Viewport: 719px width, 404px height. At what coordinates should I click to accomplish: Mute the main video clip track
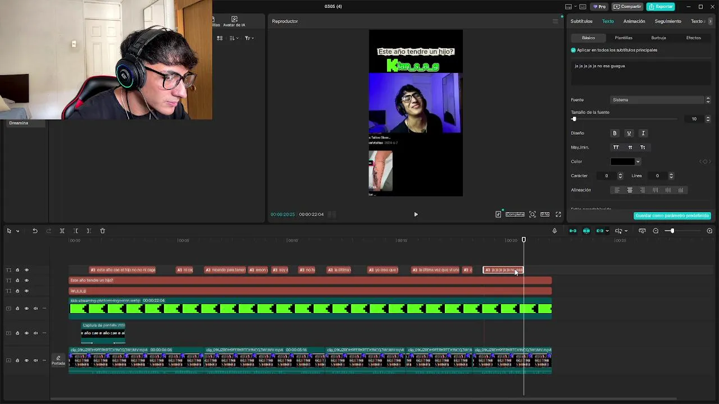coord(35,360)
